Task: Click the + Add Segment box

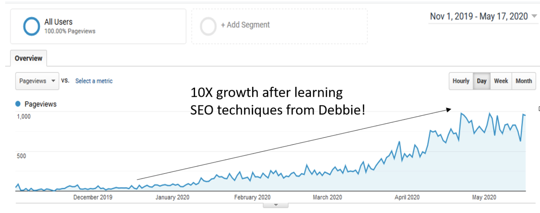Action: (279, 26)
